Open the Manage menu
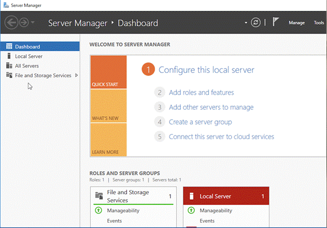This screenshot has height=228, width=327. 296,23
